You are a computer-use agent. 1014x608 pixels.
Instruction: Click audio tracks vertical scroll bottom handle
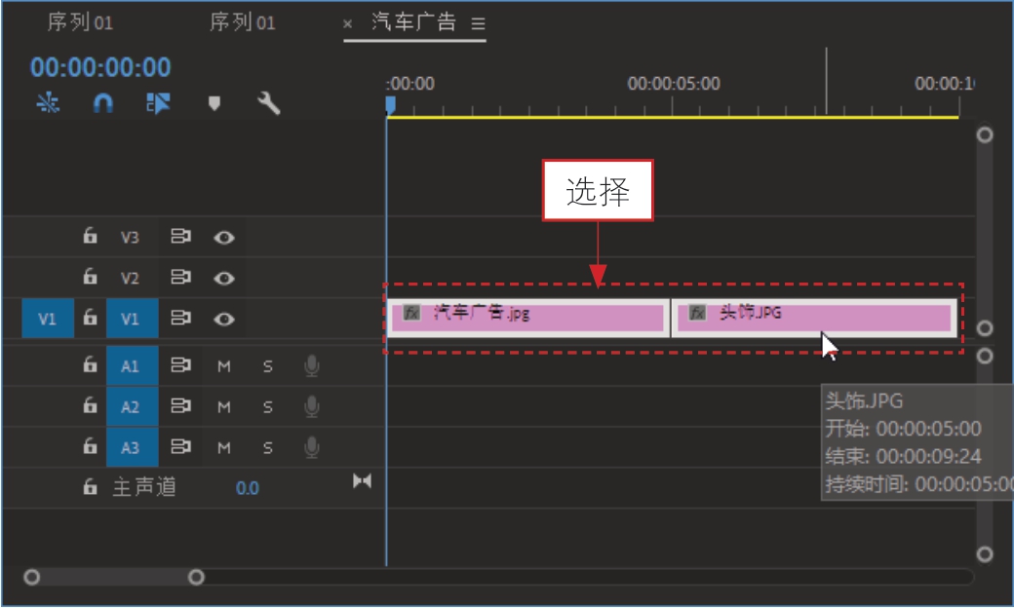pyautogui.click(x=984, y=554)
